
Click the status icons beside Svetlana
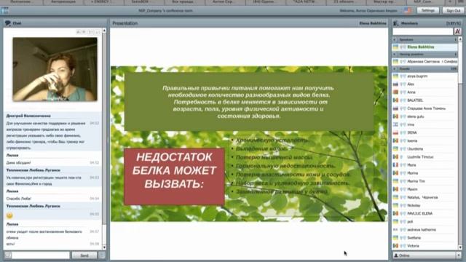(x=403, y=238)
